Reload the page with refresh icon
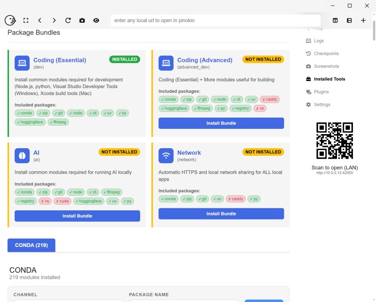Image resolution: width=376 pixels, height=302 pixels. [68, 20]
